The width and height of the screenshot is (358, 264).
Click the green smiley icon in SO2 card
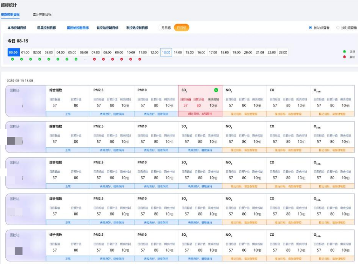pyautogui.click(x=216, y=90)
